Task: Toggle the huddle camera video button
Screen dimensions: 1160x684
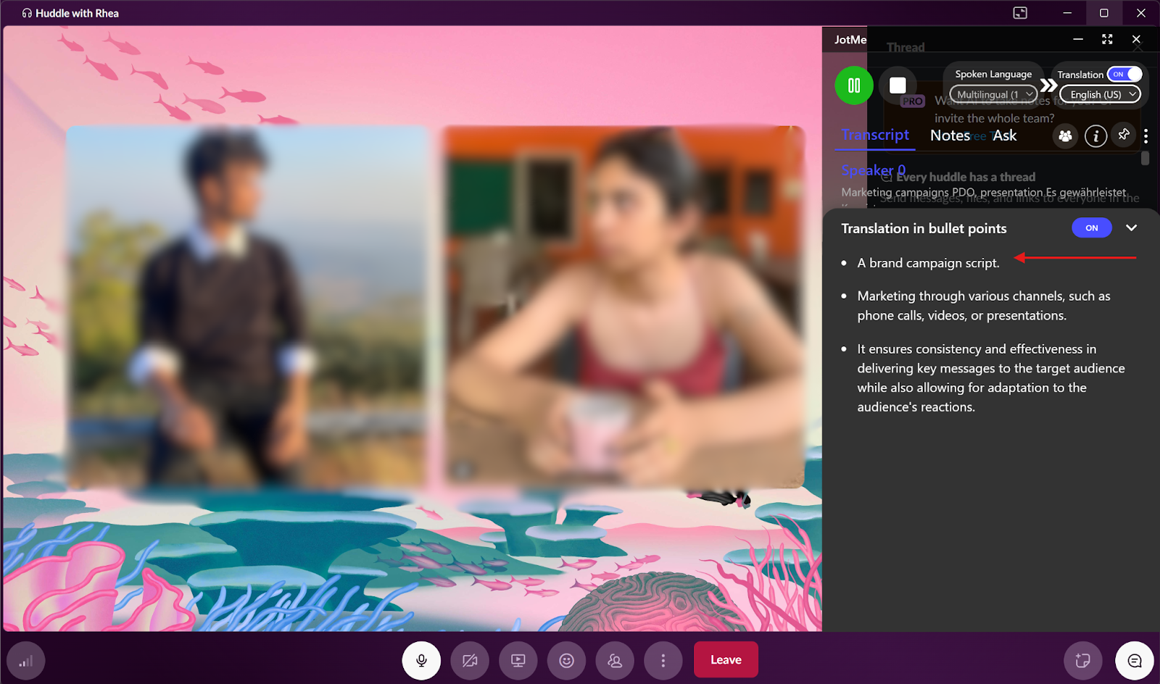Action: [470, 660]
